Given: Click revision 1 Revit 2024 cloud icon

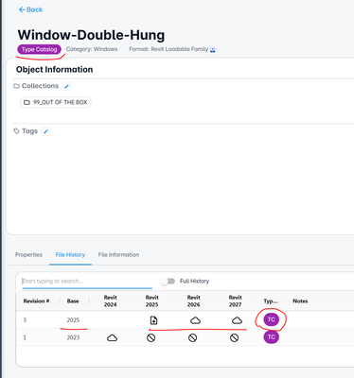Looking at the screenshot, I should point(112,338).
